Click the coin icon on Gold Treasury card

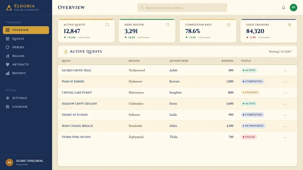coord(289,25)
